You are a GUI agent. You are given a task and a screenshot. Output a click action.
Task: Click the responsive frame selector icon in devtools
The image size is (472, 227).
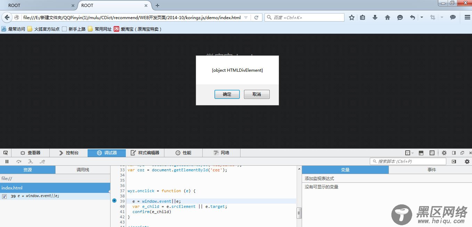[x=408, y=153]
